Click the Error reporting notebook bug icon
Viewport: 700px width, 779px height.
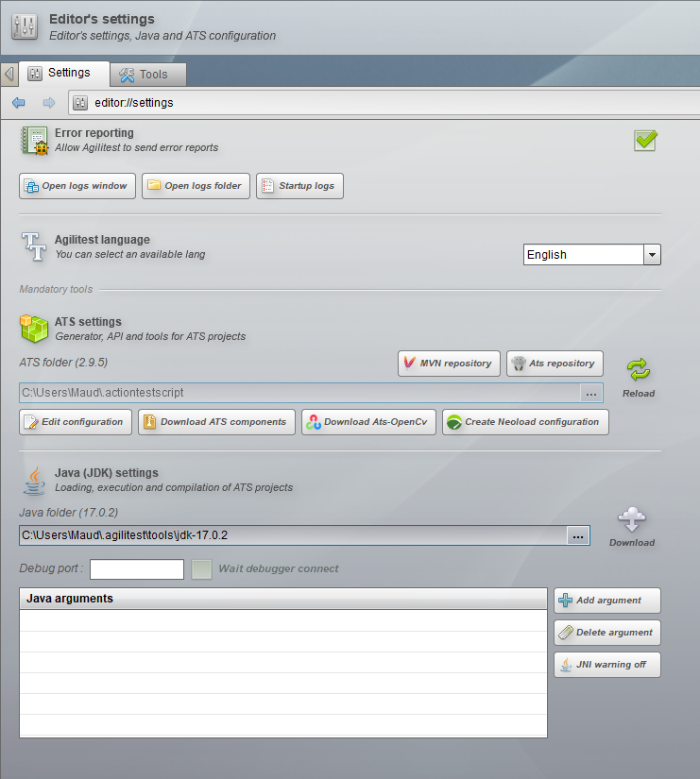34,141
